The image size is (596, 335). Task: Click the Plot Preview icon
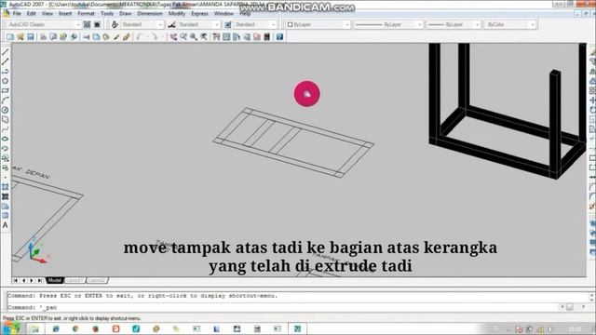point(53,37)
